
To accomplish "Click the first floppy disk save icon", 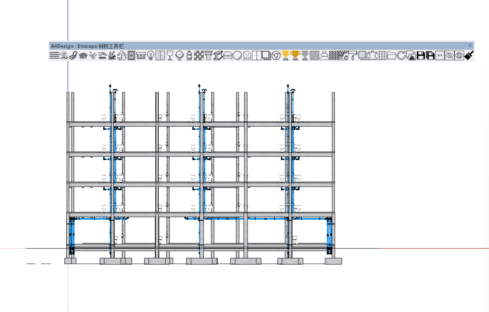I will (421, 55).
